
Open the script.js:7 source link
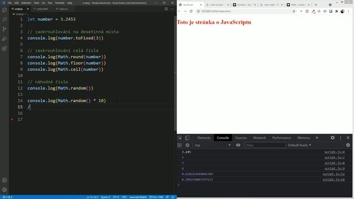tap(334, 158)
